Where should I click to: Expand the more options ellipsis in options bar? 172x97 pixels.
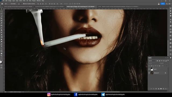coord(61,4)
